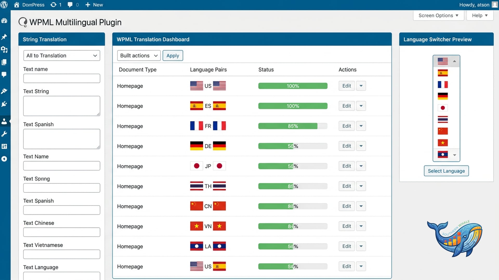
Task: Click the Text Chinese input field
Action: pos(62,232)
